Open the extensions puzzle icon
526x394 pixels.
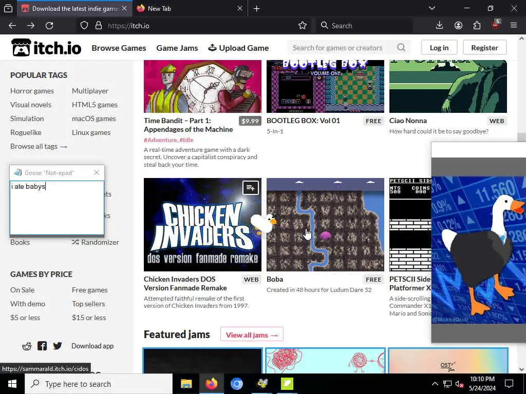click(x=477, y=26)
